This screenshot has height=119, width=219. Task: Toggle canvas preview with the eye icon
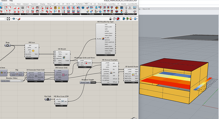pos(14,19)
